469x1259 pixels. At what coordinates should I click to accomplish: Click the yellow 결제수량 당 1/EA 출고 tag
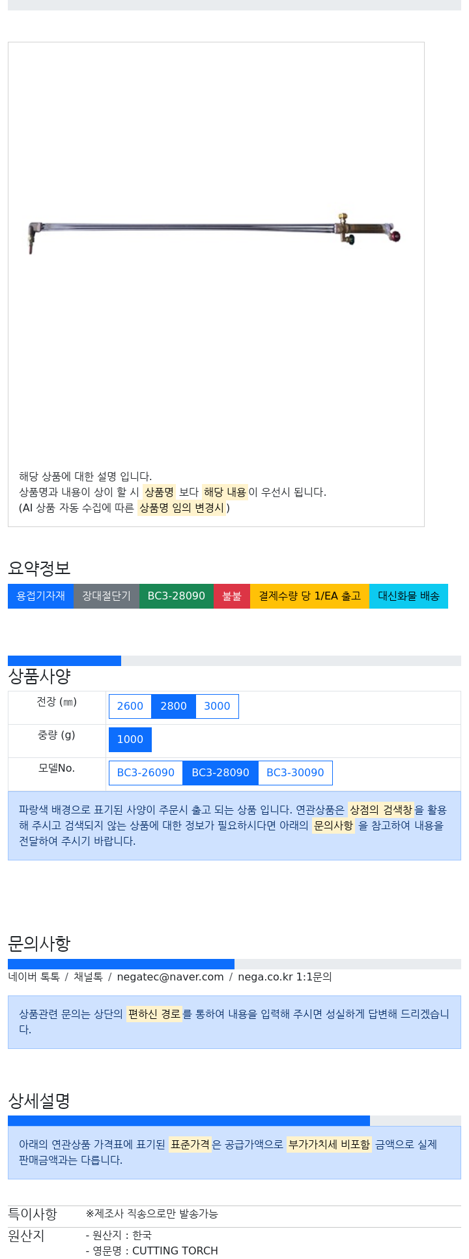tap(309, 596)
